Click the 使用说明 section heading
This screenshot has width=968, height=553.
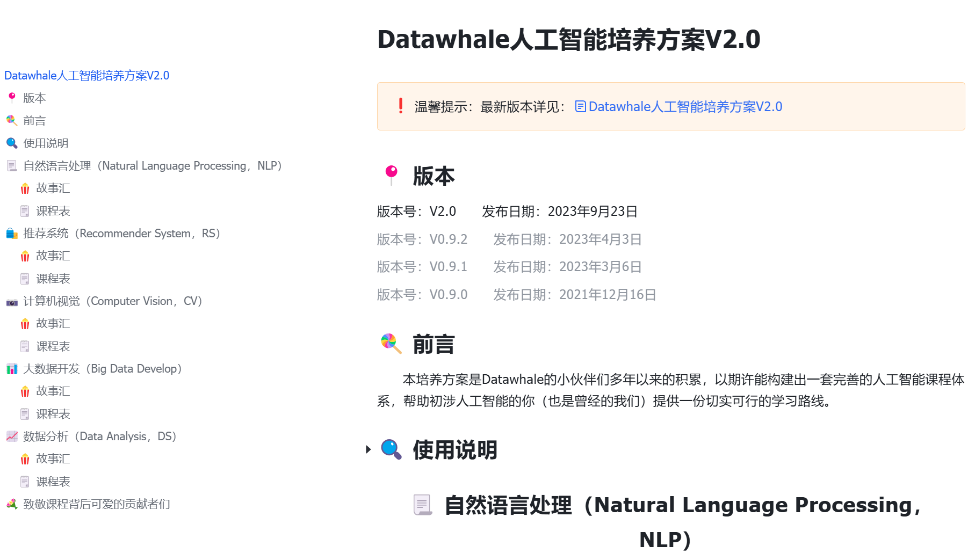pyautogui.click(x=455, y=450)
